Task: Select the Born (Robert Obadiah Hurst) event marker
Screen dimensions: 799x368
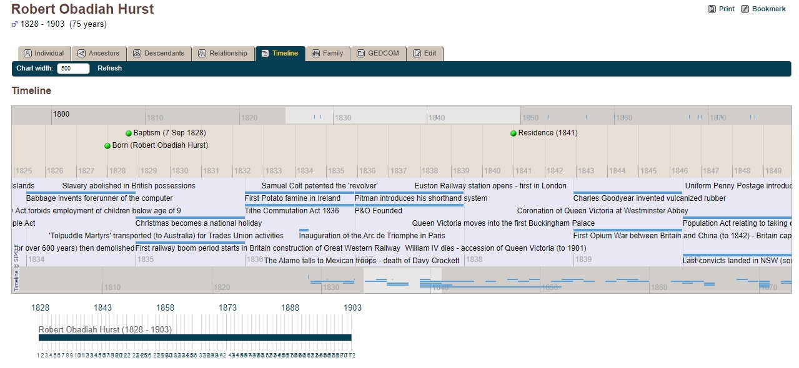Action: coord(107,146)
